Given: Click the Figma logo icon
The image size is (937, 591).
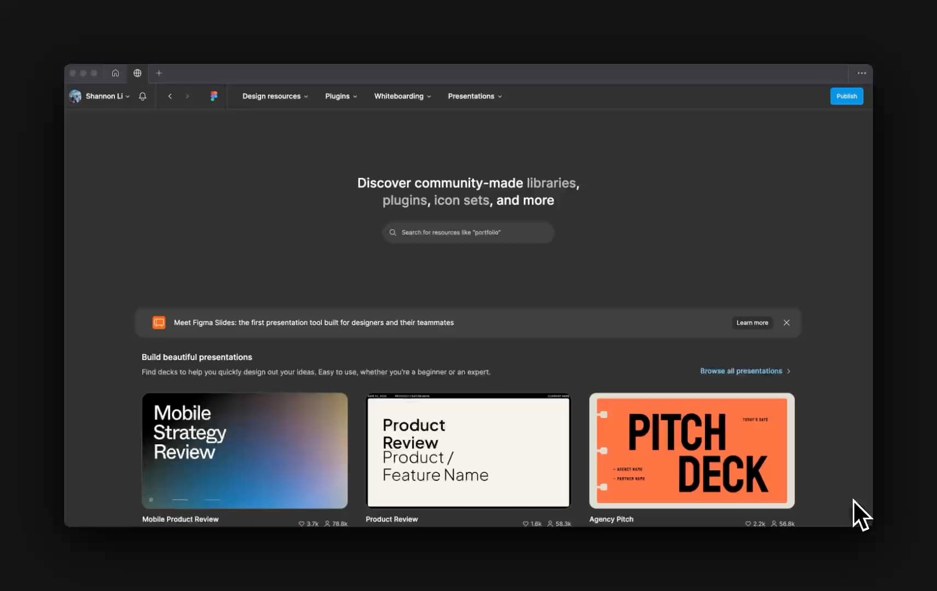Looking at the screenshot, I should tap(214, 96).
